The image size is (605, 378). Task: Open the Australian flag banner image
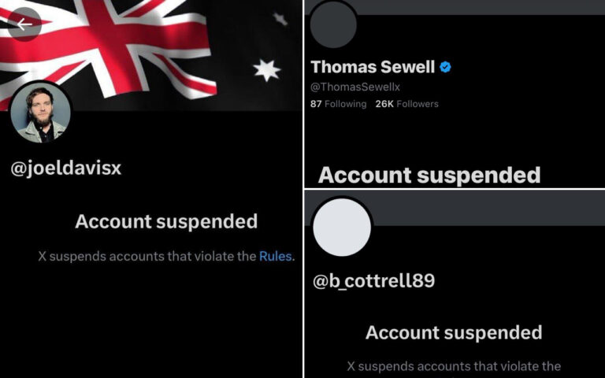151,55
